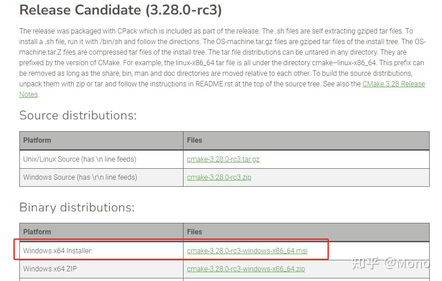The width and height of the screenshot is (442, 281).
Task: Click the Release Candidate (3.28.0-rc3) heading
Action: pos(120,10)
